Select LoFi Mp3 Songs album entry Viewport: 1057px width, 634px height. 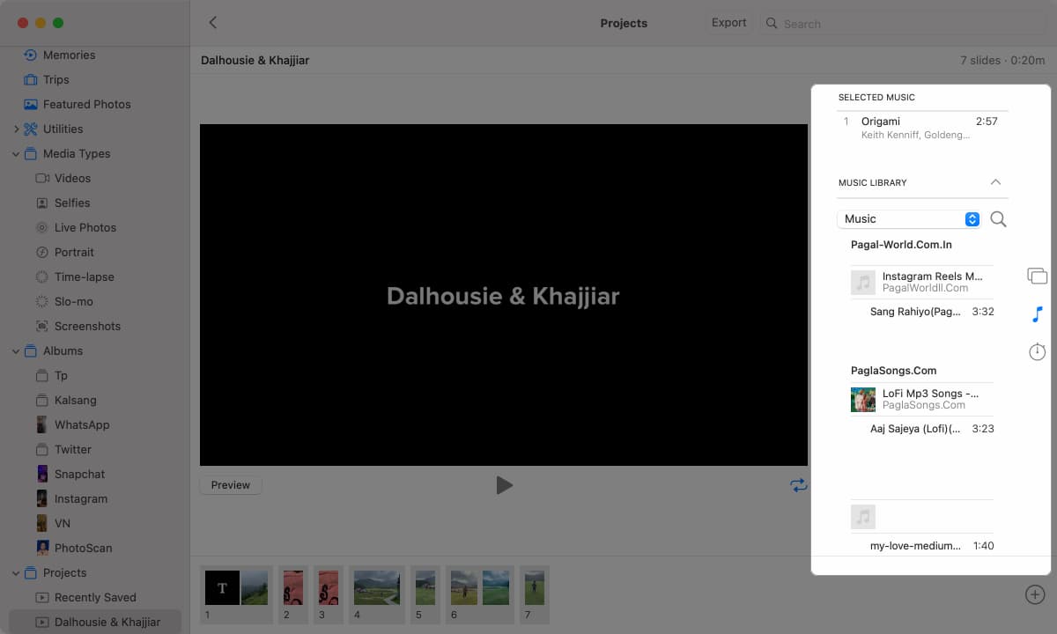pos(922,399)
